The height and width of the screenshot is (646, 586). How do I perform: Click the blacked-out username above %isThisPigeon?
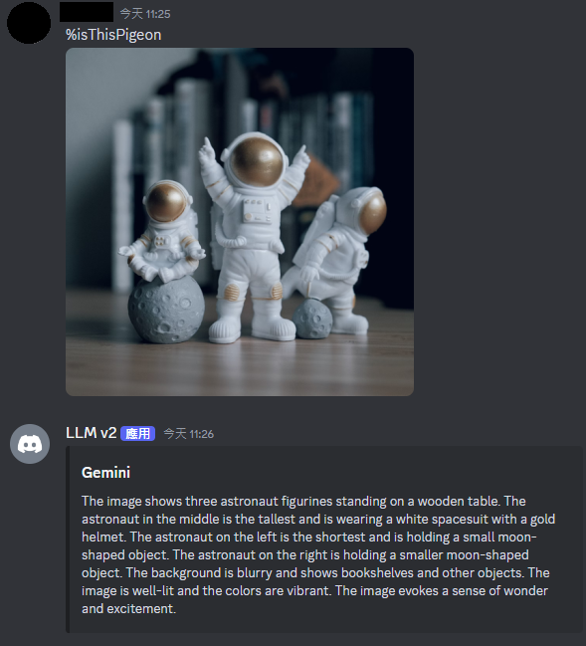[87, 12]
